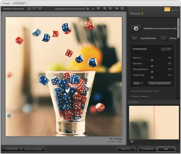The image size is (181, 154).
Task: Click Сброс параметров button
Action: click(160, 83)
